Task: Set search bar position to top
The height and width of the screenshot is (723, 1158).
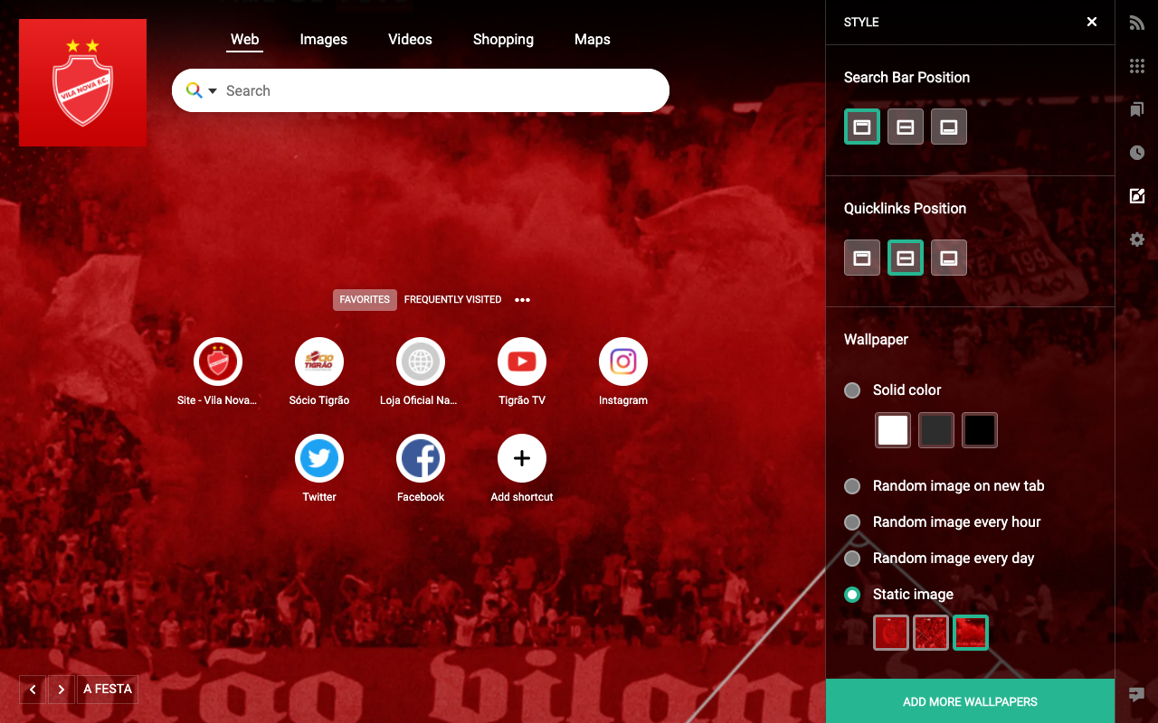Action: pyautogui.click(x=862, y=127)
